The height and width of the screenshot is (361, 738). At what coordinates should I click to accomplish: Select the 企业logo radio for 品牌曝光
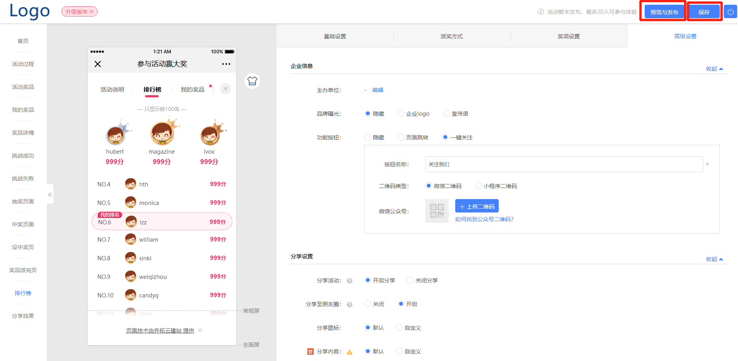401,113
